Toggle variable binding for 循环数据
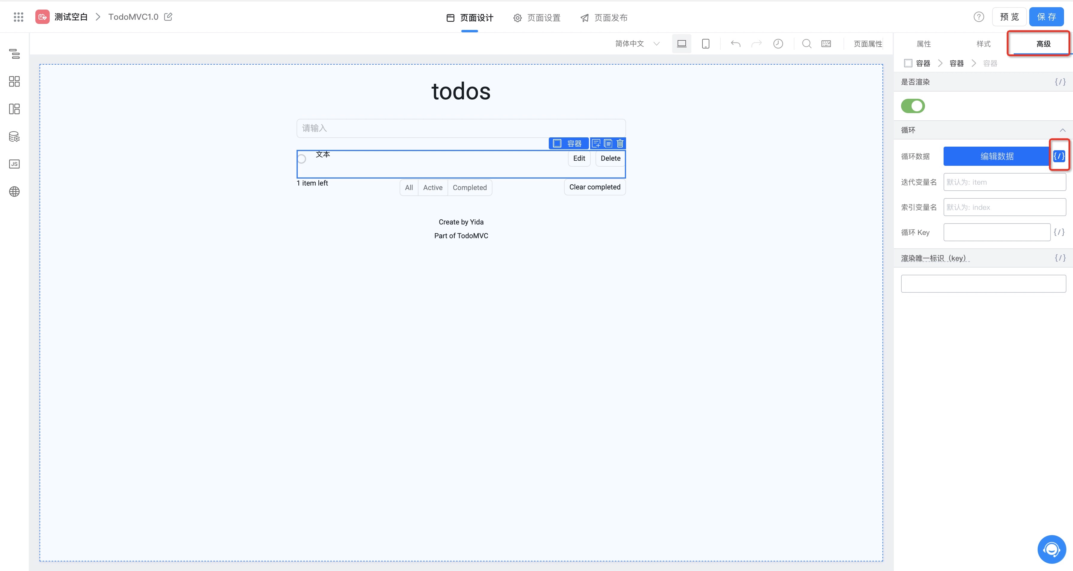The width and height of the screenshot is (1073, 571). tap(1059, 156)
